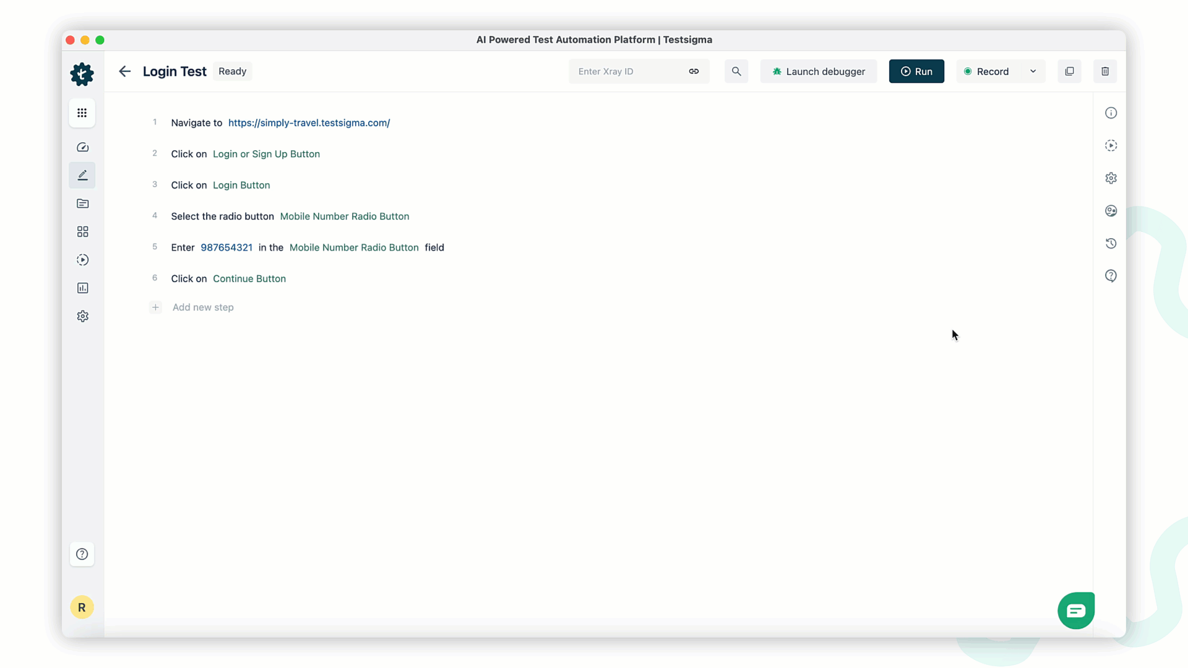
Task: Expand the Record dropdown arrow
Action: (1033, 71)
